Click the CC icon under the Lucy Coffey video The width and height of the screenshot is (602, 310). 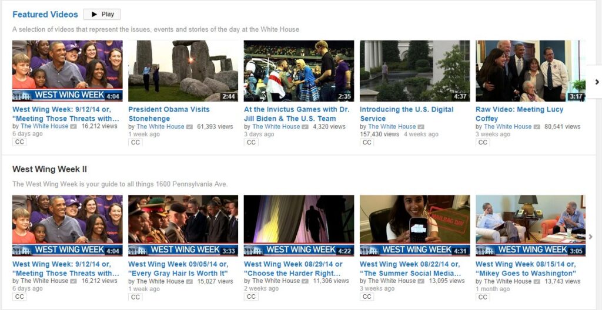[x=483, y=142]
